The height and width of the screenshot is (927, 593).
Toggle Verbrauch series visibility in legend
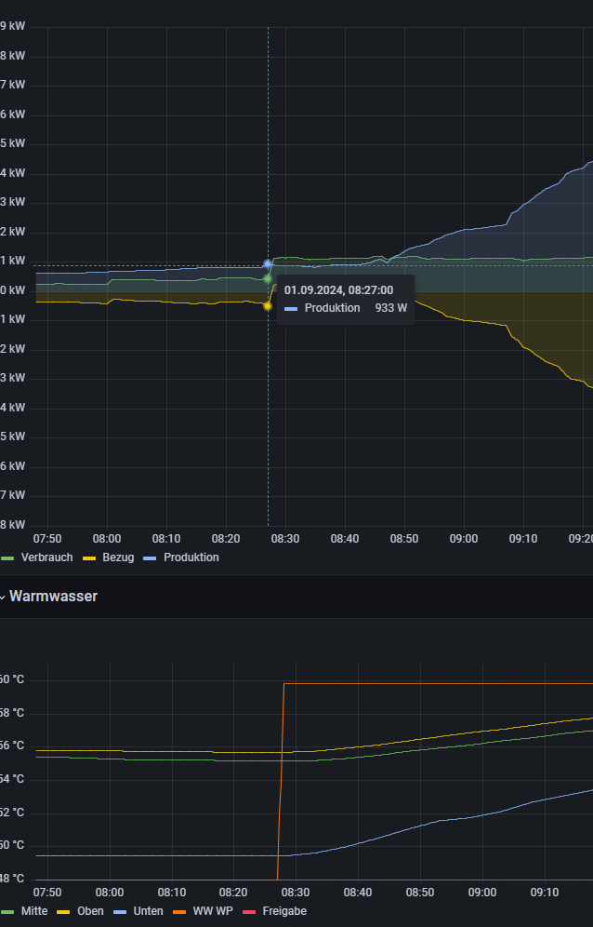point(46,558)
